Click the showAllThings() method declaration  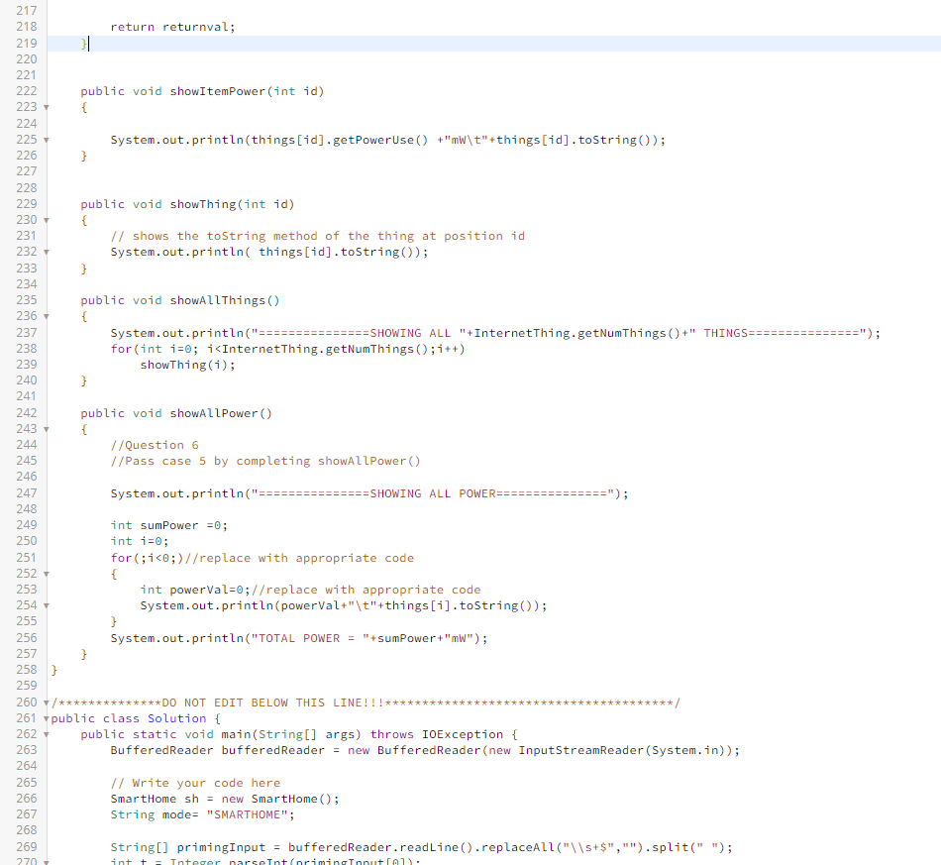pyautogui.click(x=180, y=300)
